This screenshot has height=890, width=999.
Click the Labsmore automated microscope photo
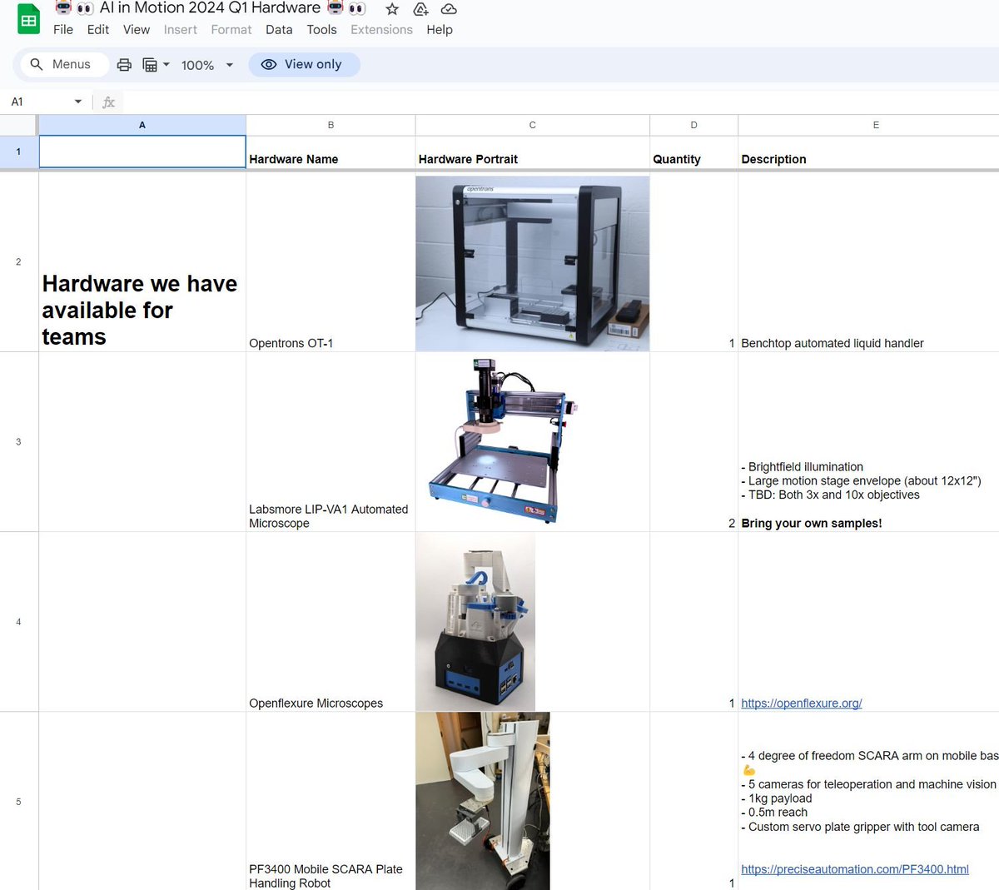504,442
